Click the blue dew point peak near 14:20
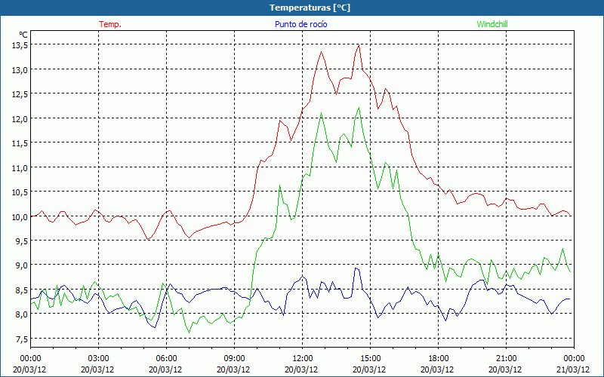604x377 pixels. pyautogui.click(x=356, y=268)
